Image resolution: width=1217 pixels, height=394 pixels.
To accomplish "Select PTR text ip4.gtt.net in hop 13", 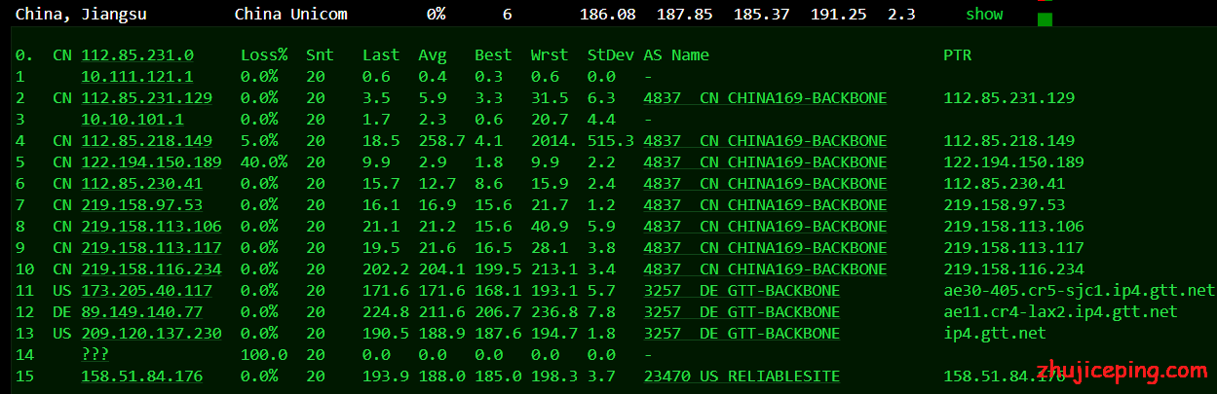I will tap(995, 334).
